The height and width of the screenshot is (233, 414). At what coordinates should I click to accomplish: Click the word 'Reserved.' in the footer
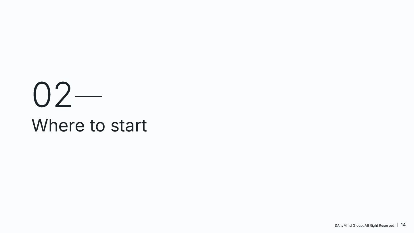point(387,226)
